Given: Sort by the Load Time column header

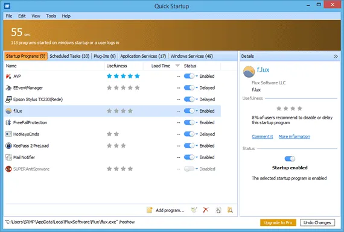Looking at the screenshot, I should pos(162,66).
